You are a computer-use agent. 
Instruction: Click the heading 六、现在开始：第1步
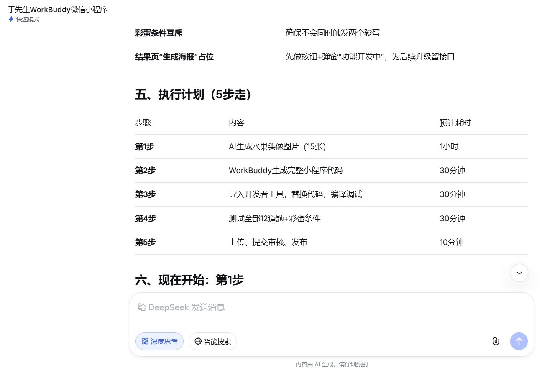(189, 280)
